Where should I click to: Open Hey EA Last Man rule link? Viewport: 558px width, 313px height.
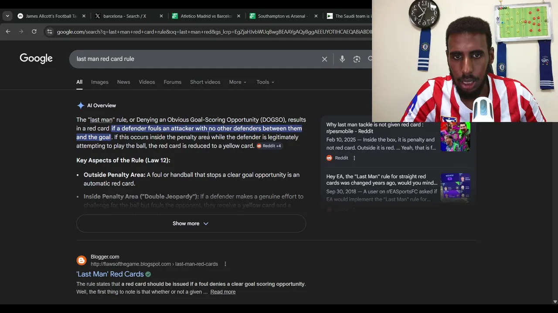381,180
